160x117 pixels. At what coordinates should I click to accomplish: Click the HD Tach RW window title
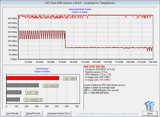click(x=80, y=3)
